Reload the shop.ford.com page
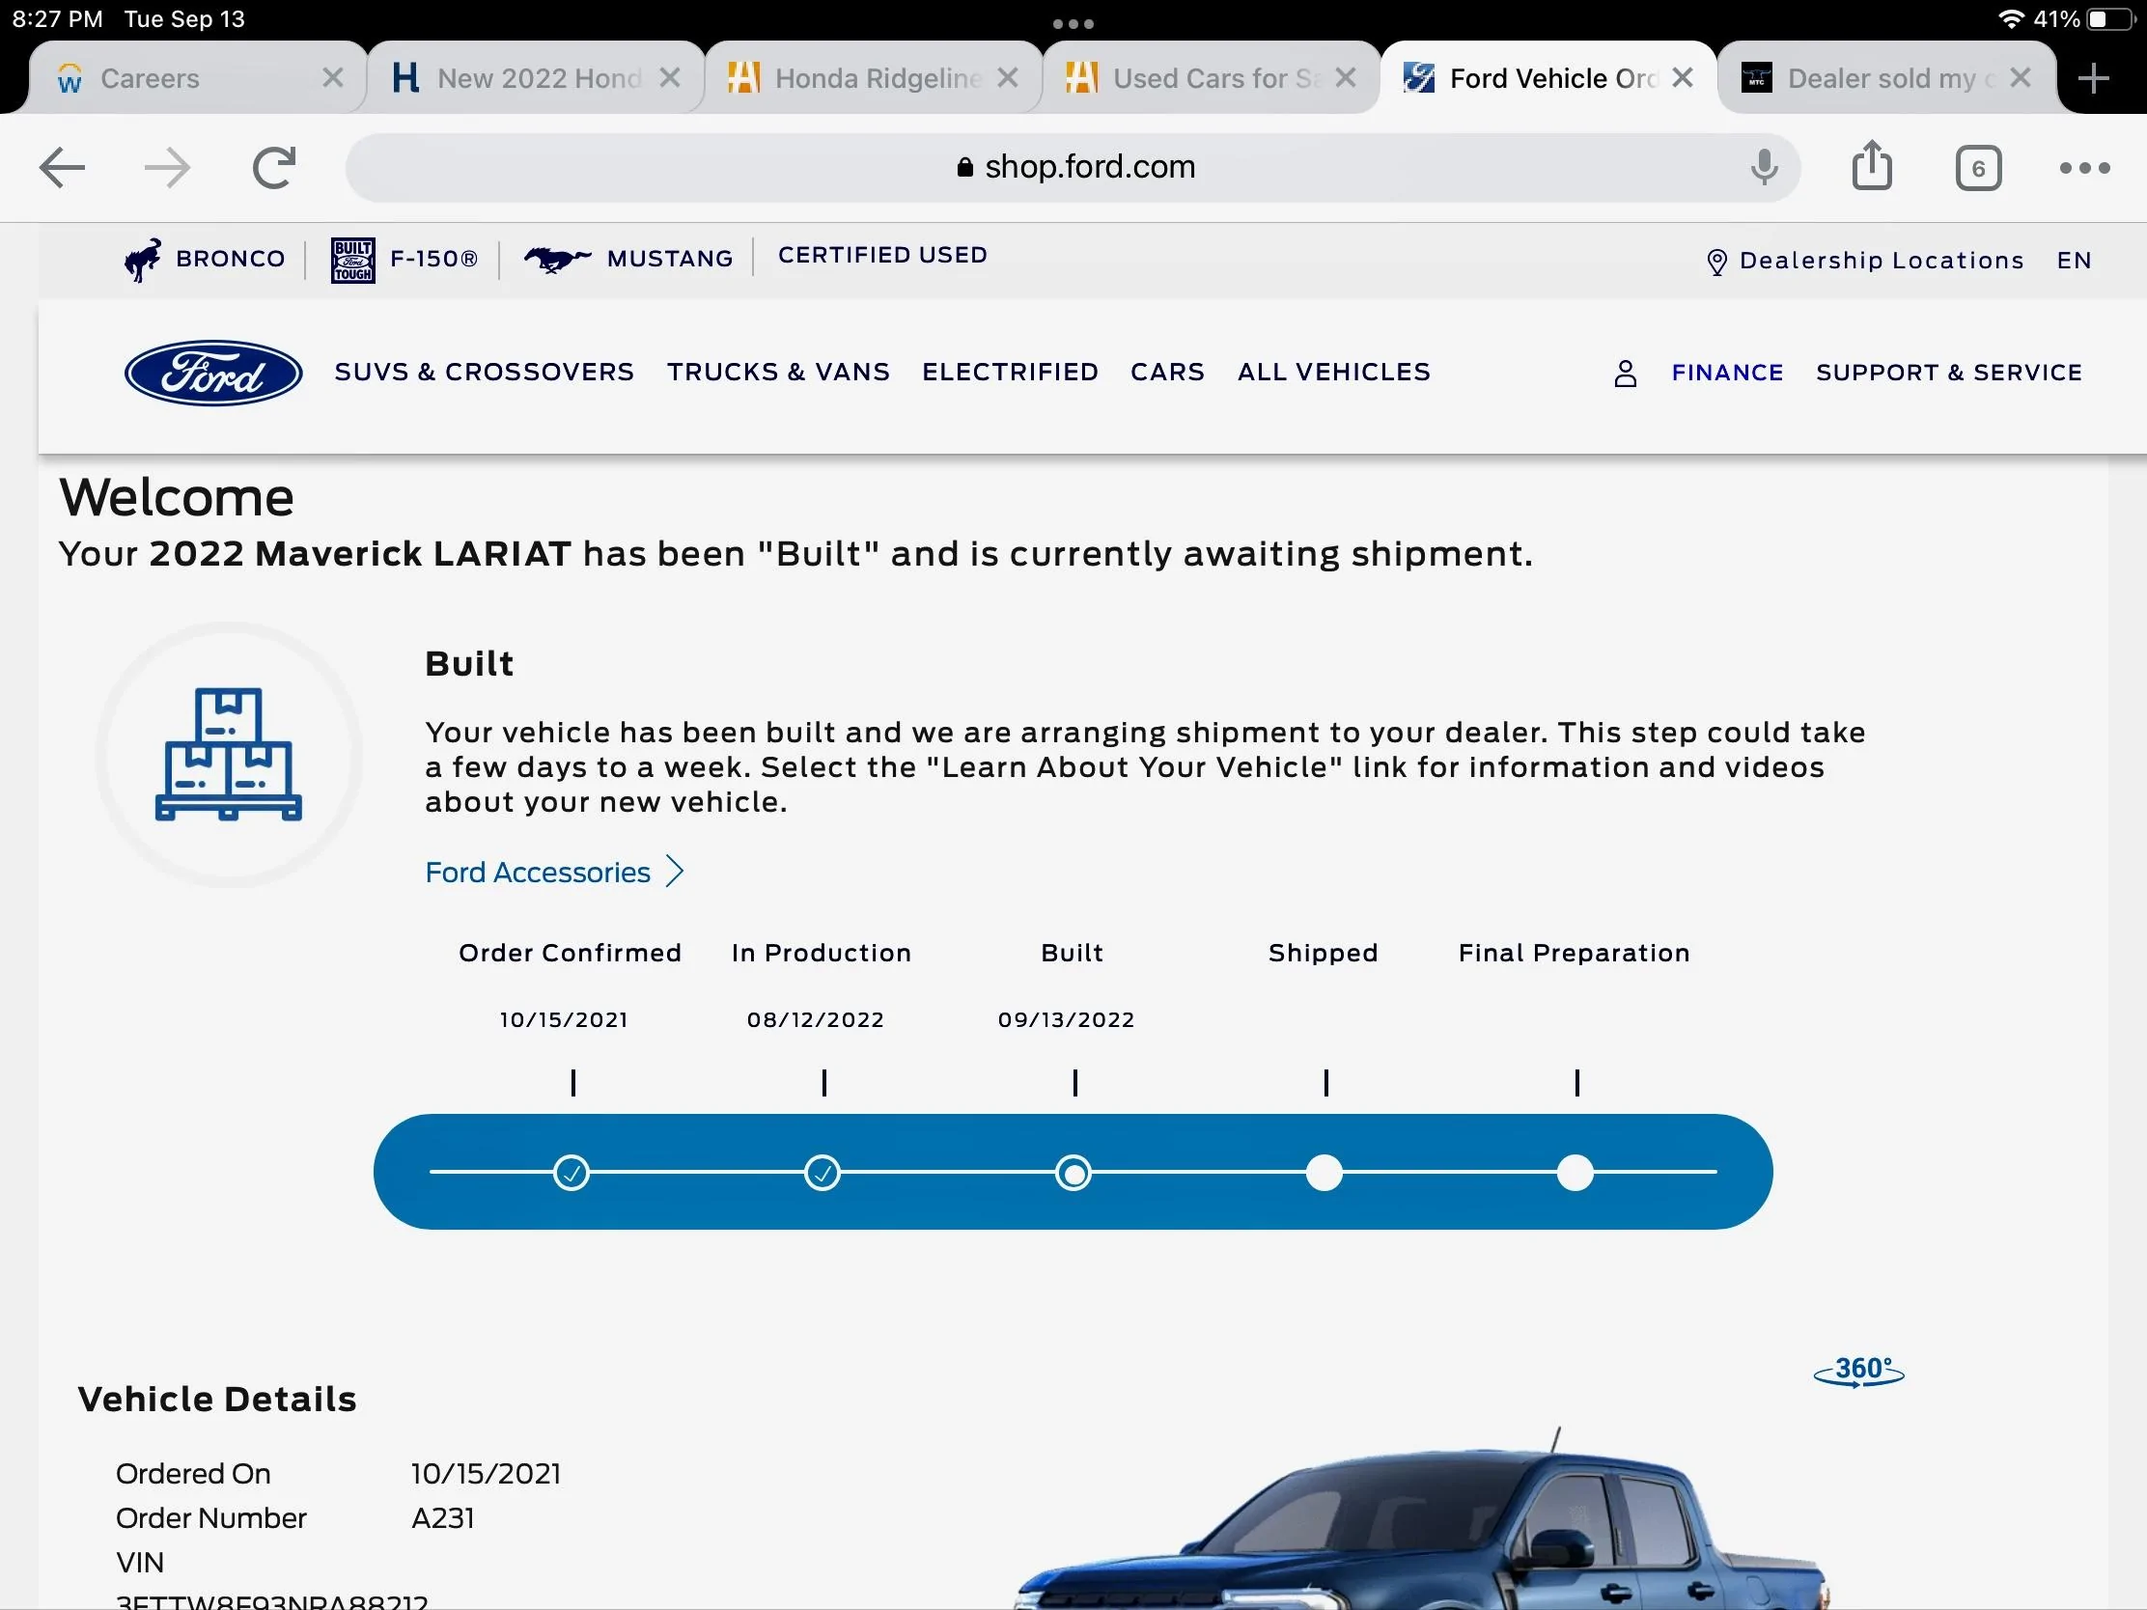The image size is (2147, 1610). [x=274, y=168]
